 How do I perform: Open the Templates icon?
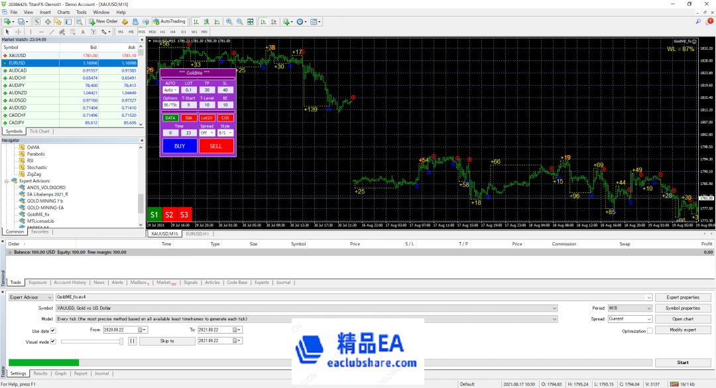coord(314,21)
